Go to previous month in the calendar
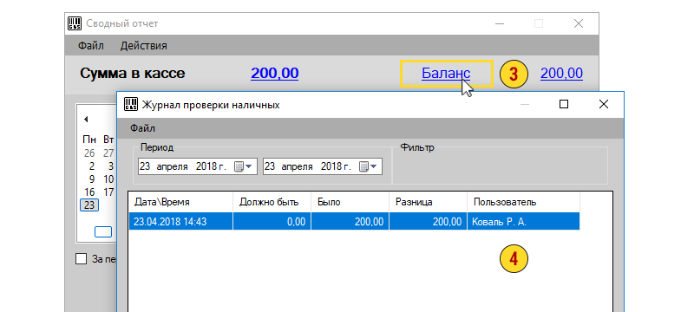694x312 pixels. (x=86, y=119)
